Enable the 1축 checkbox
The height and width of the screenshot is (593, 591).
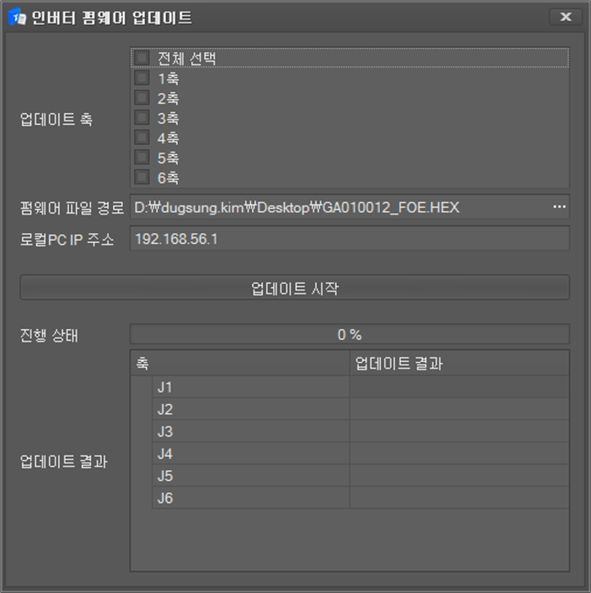click(x=142, y=78)
